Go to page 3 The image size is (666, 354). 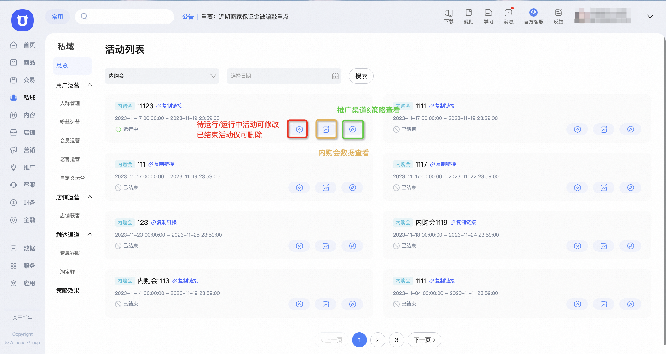coord(396,340)
